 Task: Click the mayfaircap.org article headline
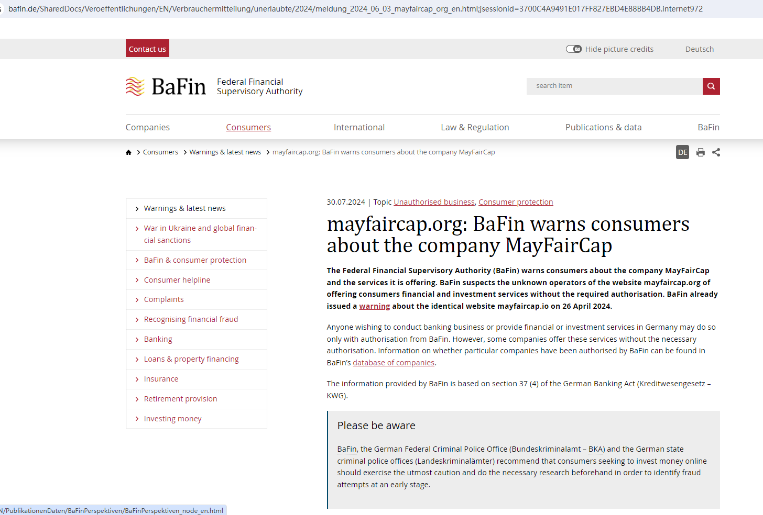[508, 234]
